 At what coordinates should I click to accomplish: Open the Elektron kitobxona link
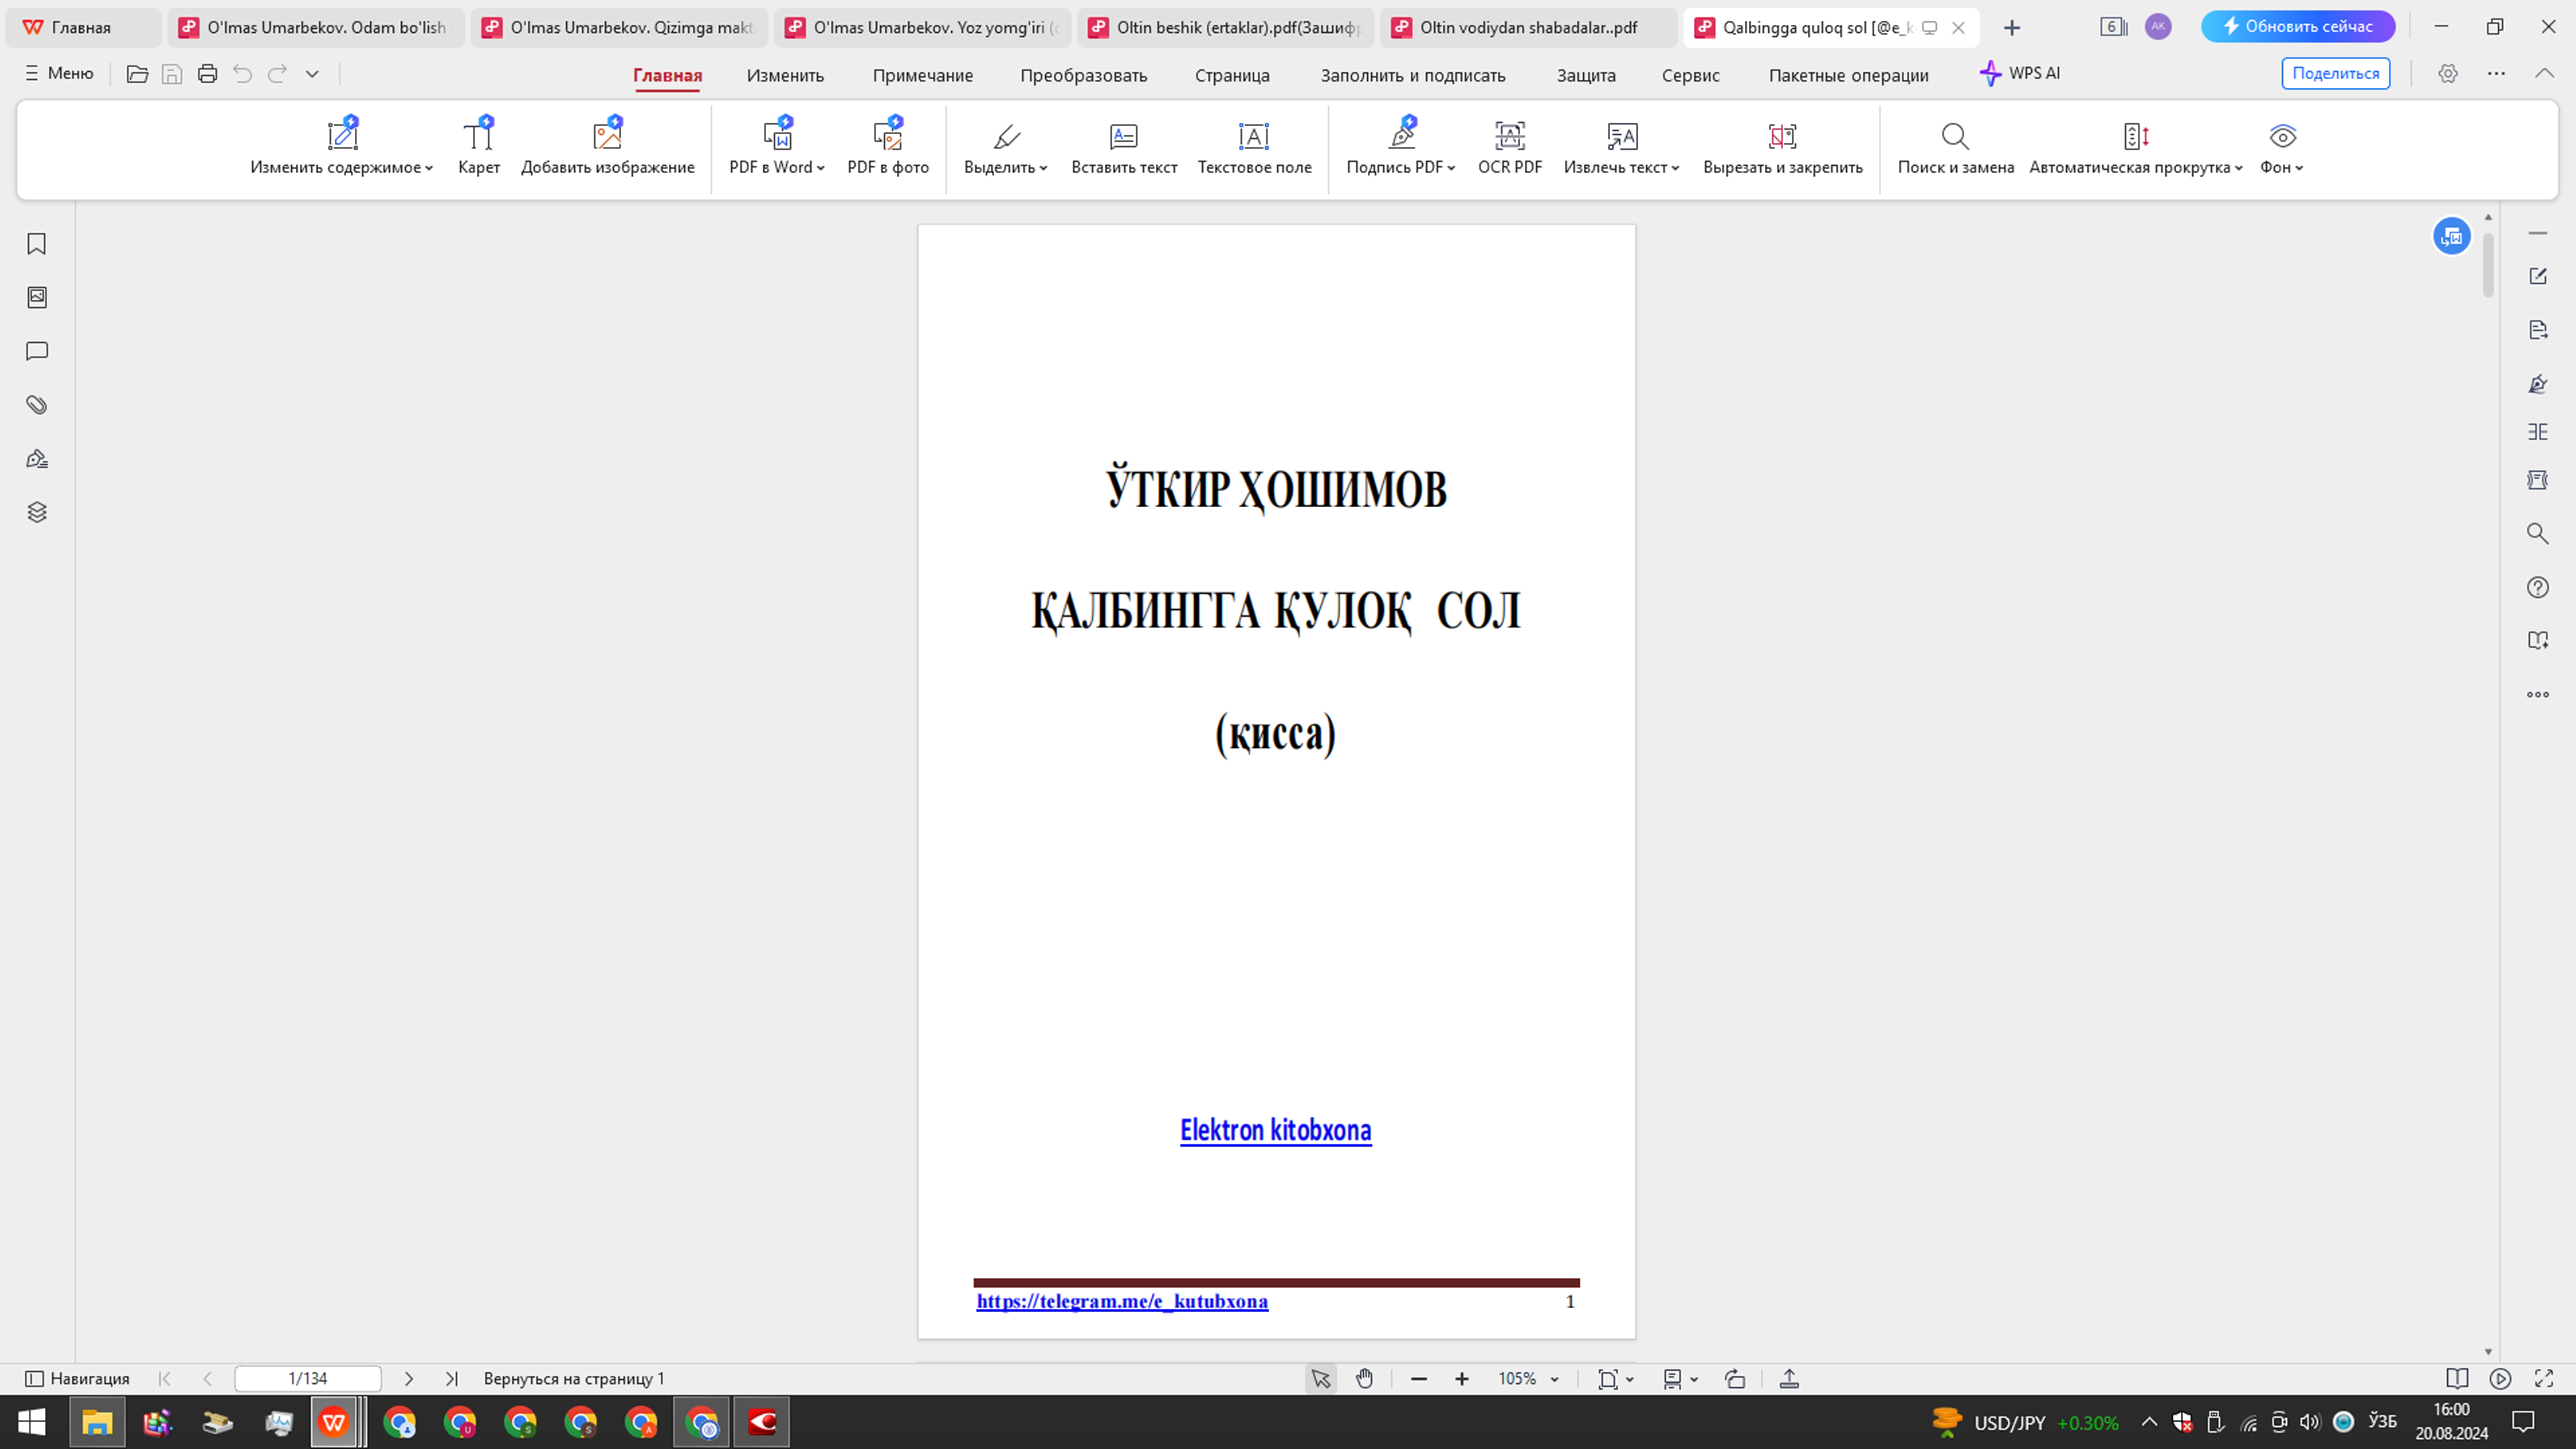(1275, 1130)
